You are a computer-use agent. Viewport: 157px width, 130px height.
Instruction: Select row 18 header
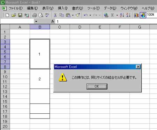click(5, 116)
